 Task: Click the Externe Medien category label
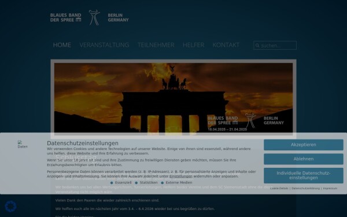click(x=179, y=183)
